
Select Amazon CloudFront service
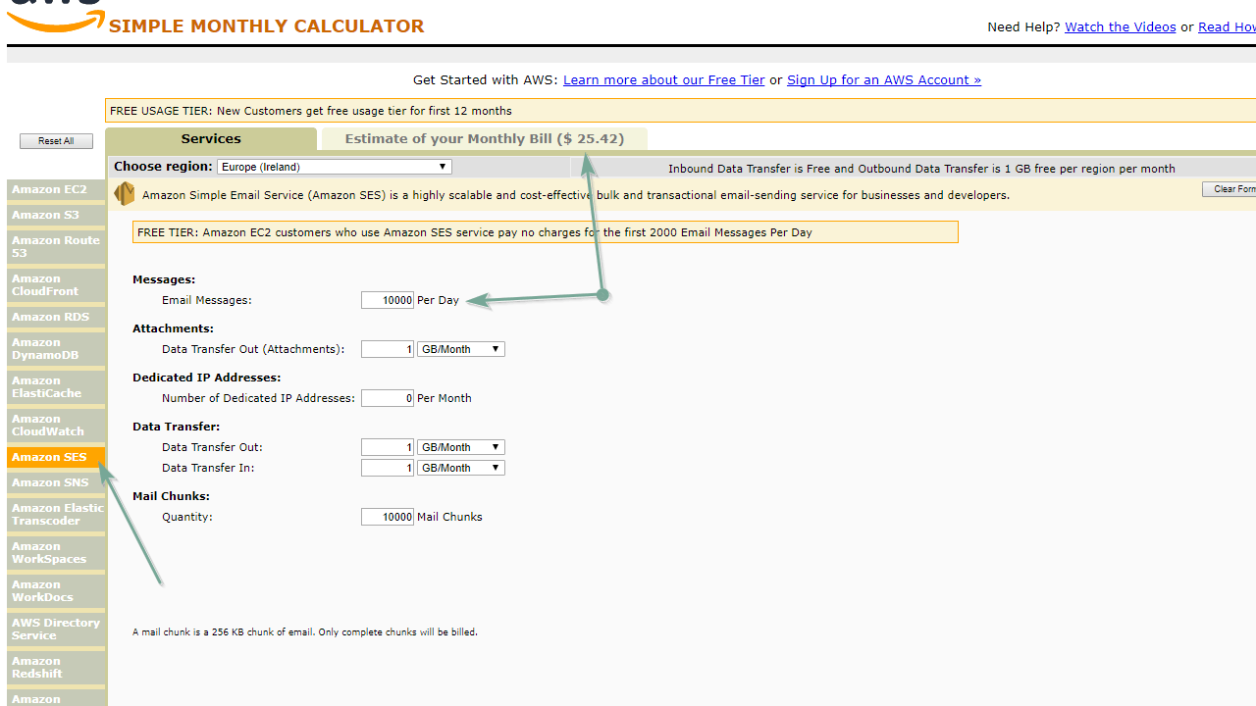pos(56,285)
